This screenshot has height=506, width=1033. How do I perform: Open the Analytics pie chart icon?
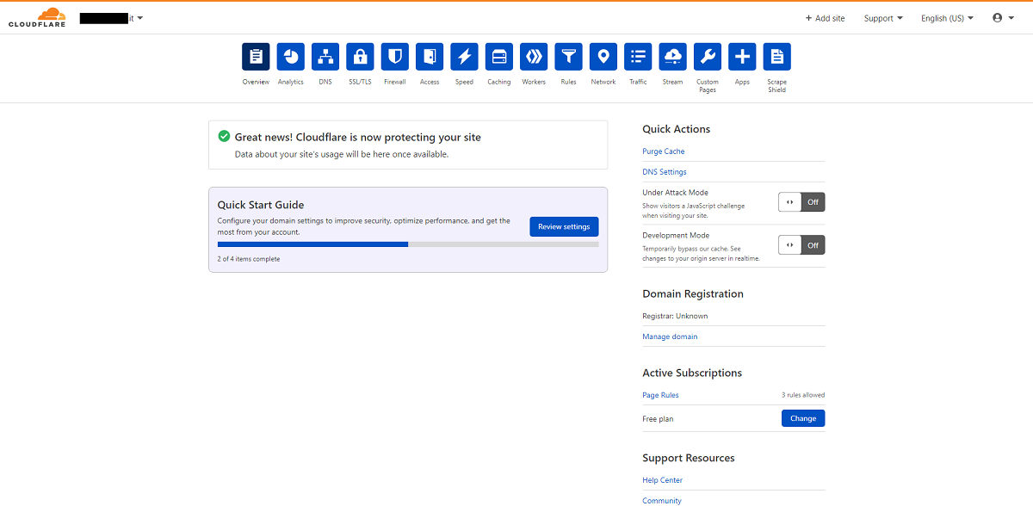[x=290, y=57]
